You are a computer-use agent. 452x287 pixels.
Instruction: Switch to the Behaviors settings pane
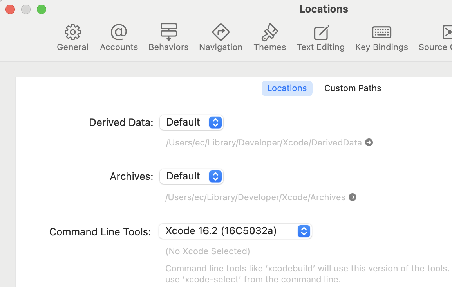coord(168,32)
